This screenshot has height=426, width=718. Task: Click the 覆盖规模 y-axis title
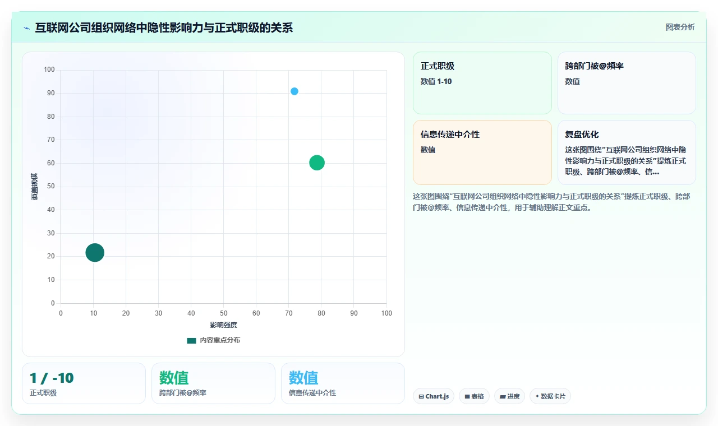click(x=35, y=187)
